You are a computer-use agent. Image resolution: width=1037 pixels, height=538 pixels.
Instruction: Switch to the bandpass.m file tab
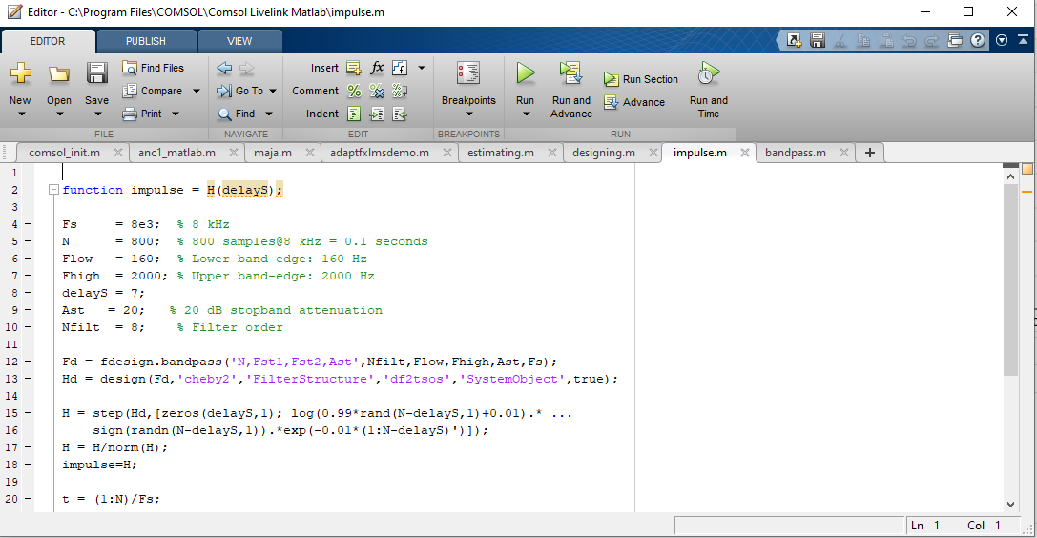795,153
